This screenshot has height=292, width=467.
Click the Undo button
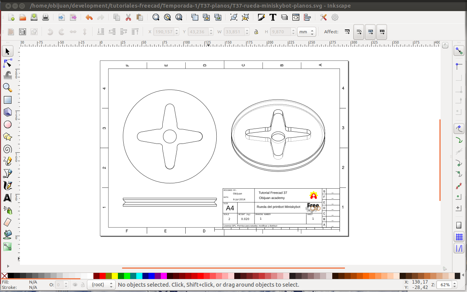point(89,17)
